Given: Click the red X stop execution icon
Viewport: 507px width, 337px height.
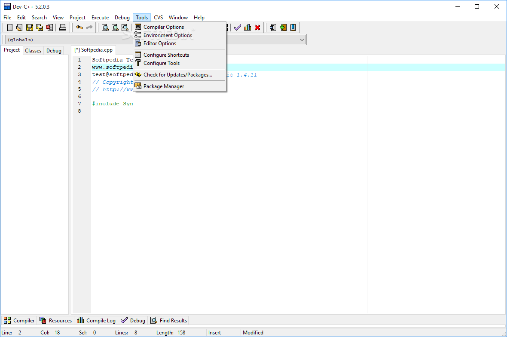Looking at the screenshot, I should point(257,28).
